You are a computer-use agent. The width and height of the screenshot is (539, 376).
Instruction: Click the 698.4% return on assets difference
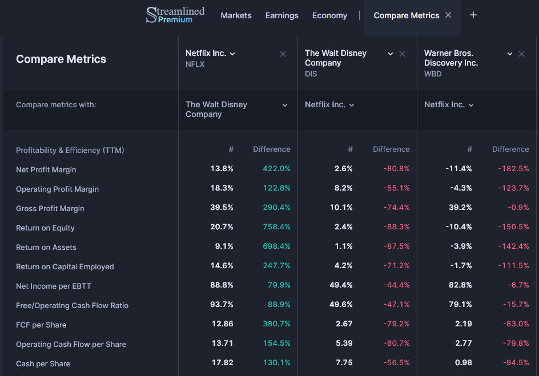pyautogui.click(x=277, y=246)
